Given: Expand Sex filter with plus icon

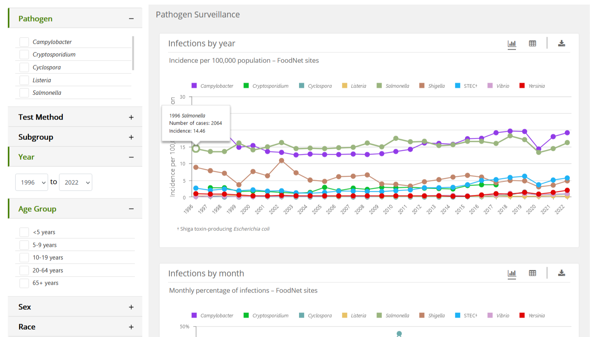Looking at the screenshot, I should click(x=131, y=307).
